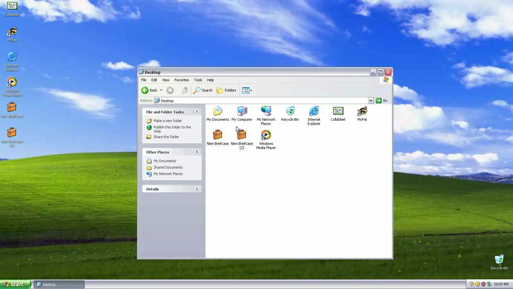Viewport: 513px width, 289px height.
Task: Select My Computer icon in Desktop window
Action: click(242, 113)
